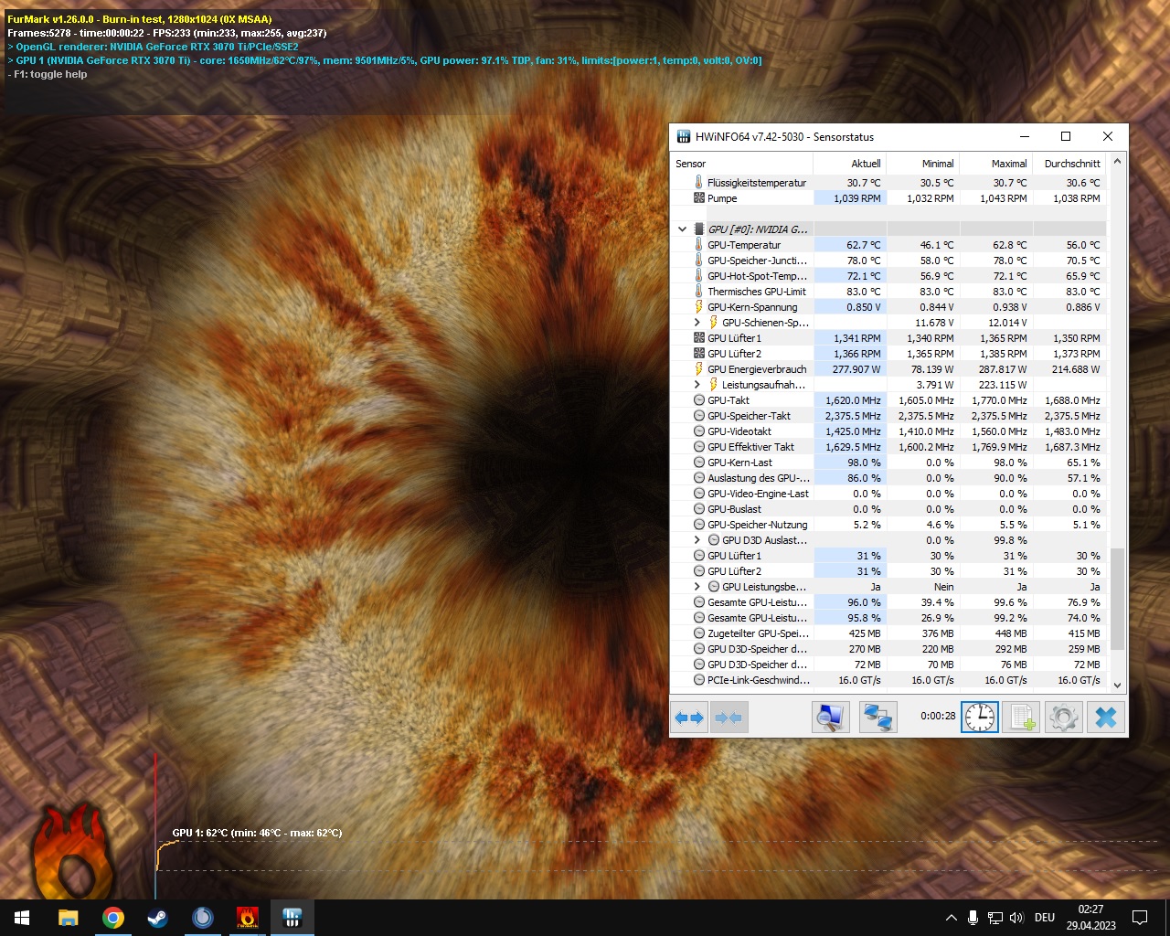Screen dimensions: 1170x936
Task: Click the Sensor column header
Action: coord(741,164)
